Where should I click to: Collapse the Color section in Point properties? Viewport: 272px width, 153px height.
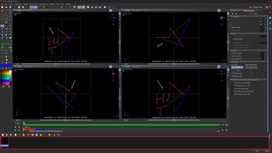231,34
